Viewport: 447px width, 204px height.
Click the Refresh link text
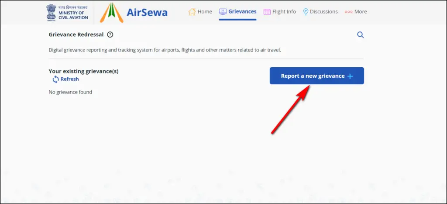[69, 80]
